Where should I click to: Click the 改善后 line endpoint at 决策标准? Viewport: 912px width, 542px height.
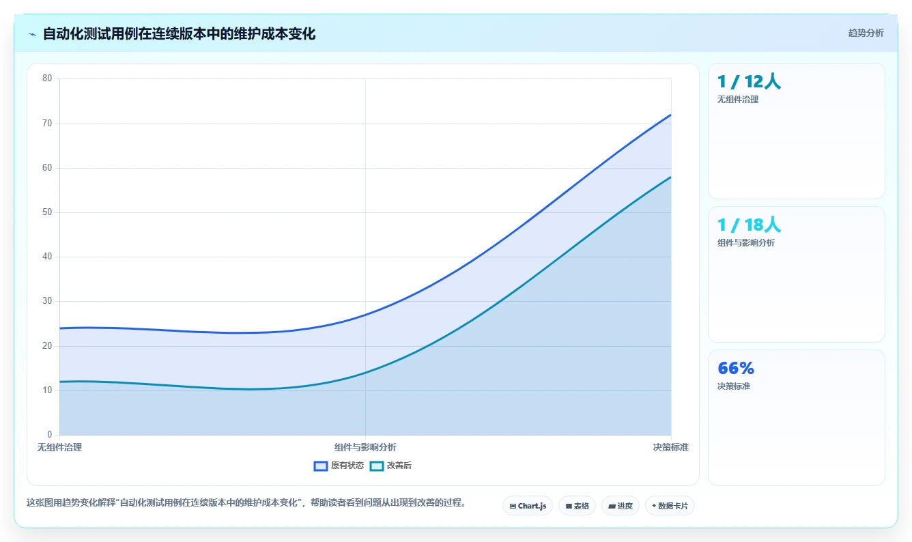click(671, 177)
